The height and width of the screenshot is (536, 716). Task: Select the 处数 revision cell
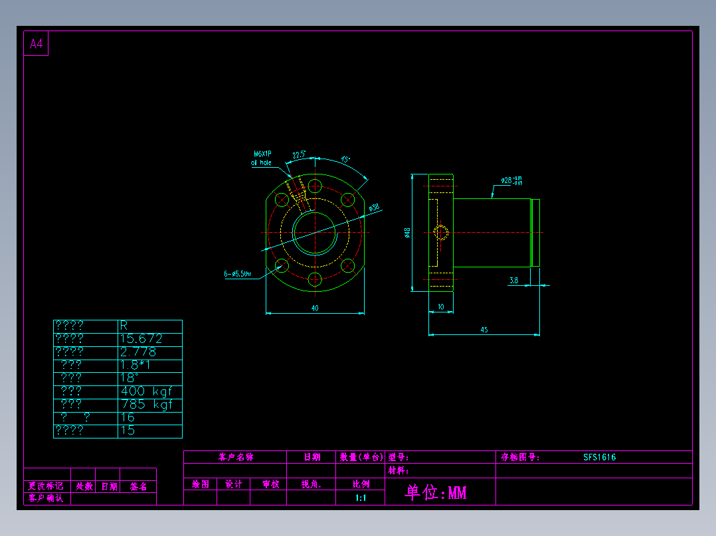pyautogui.click(x=84, y=486)
